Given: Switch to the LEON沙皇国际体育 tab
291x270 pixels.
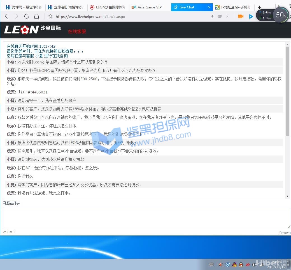Looking at the screenshot, I should pyautogui.click(x=108, y=7).
